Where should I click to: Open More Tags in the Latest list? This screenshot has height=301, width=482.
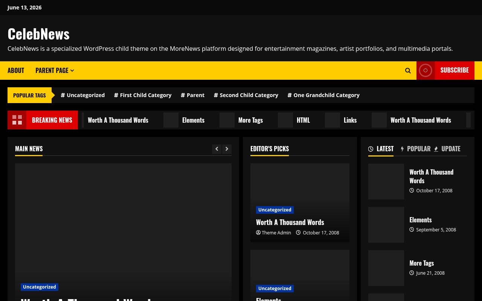tap(422, 263)
